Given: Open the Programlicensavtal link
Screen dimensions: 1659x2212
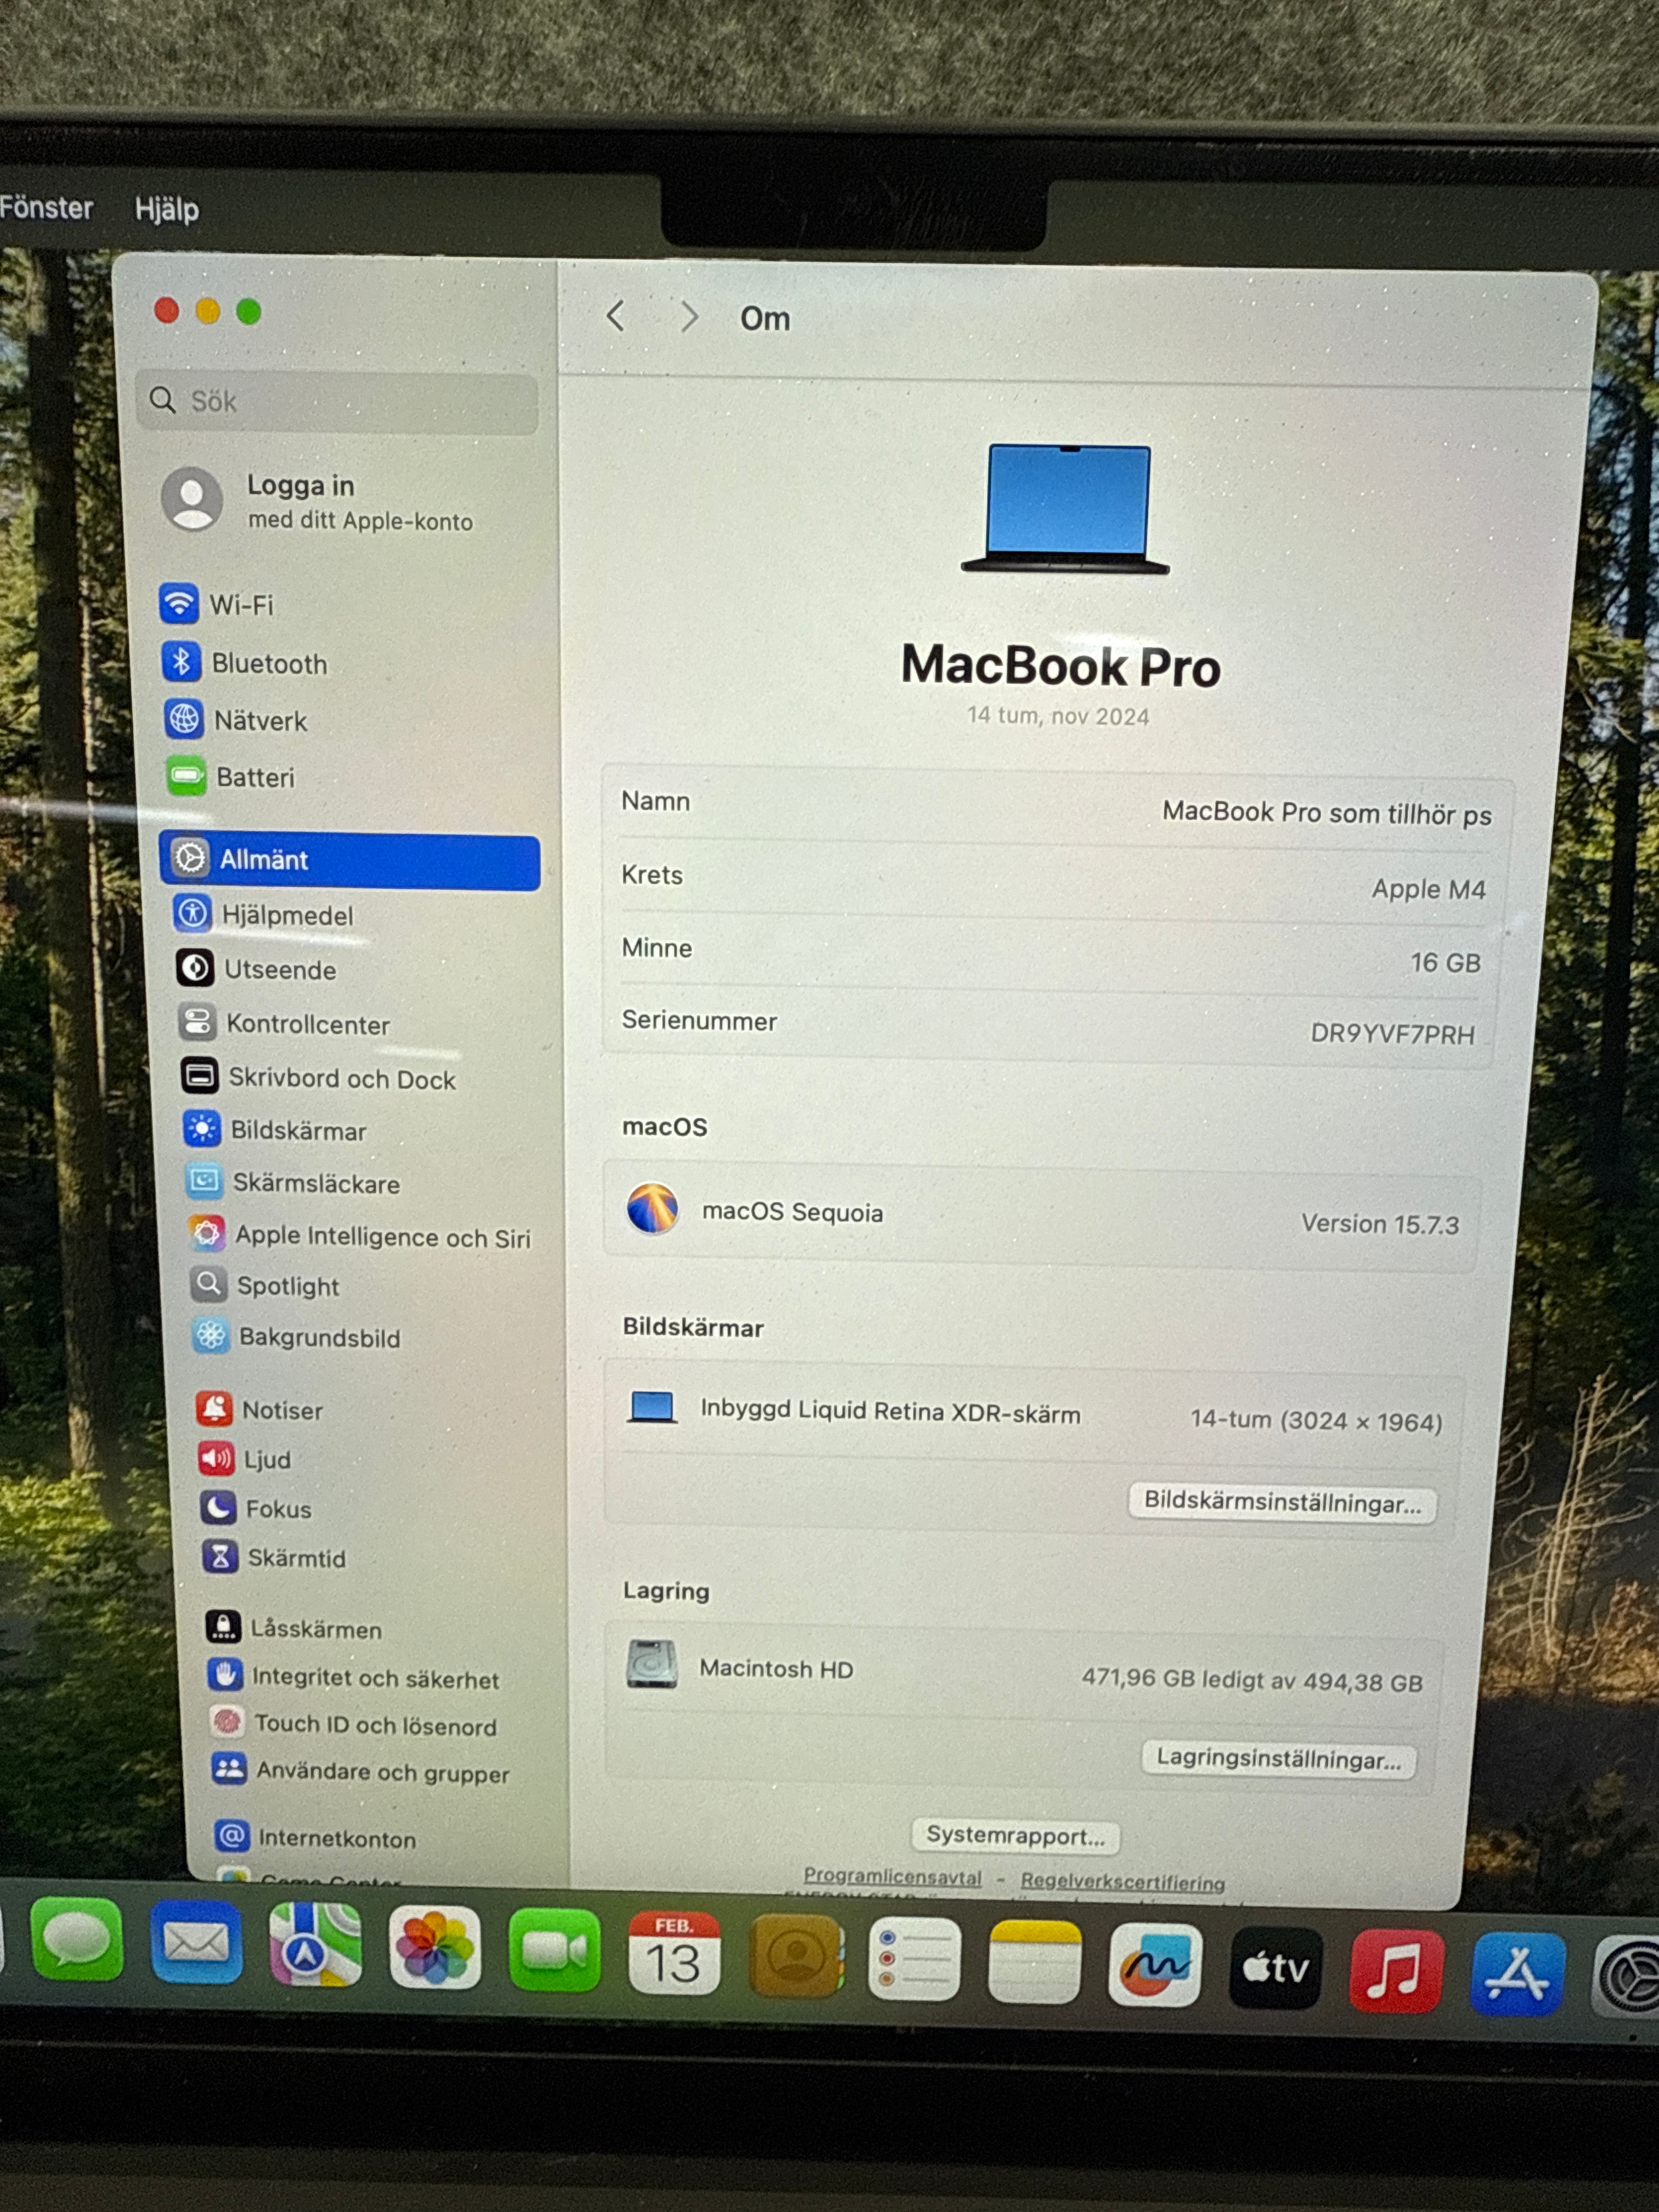Looking at the screenshot, I should pos(892,1877).
